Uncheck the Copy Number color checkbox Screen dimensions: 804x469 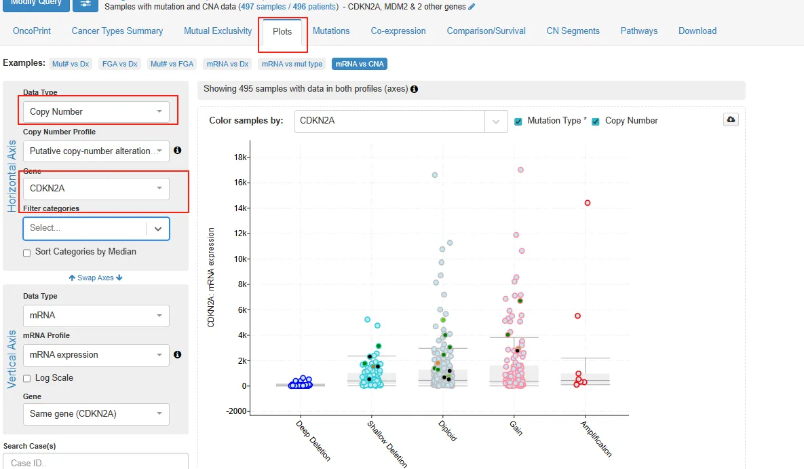[596, 121]
